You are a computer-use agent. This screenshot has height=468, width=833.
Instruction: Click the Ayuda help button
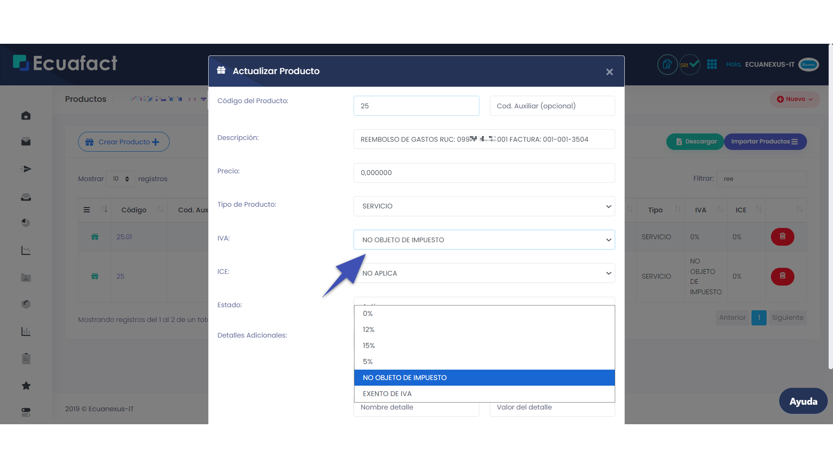[x=803, y=401]
